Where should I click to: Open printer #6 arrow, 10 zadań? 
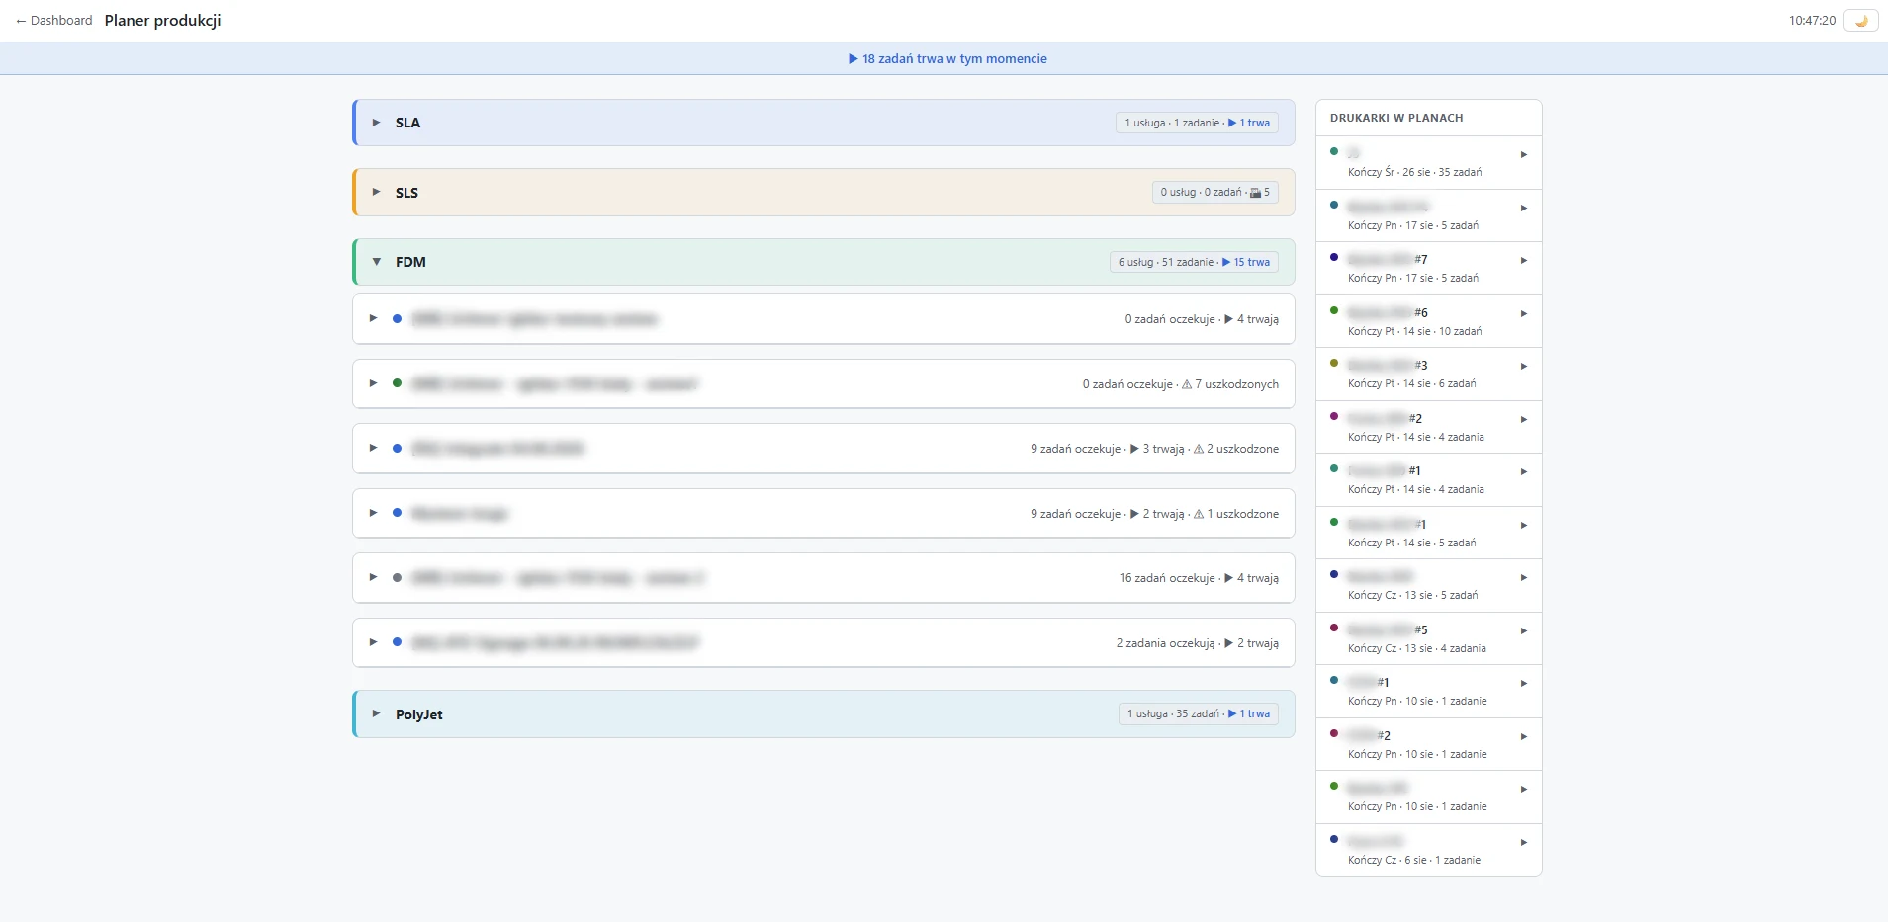click(1524, 314)
